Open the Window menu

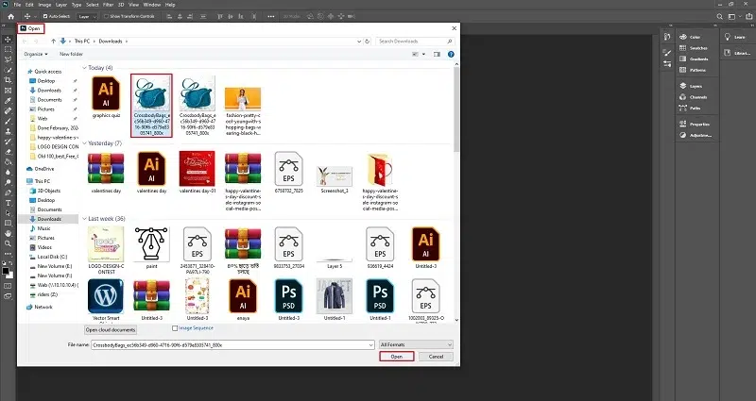click(152, 5)
